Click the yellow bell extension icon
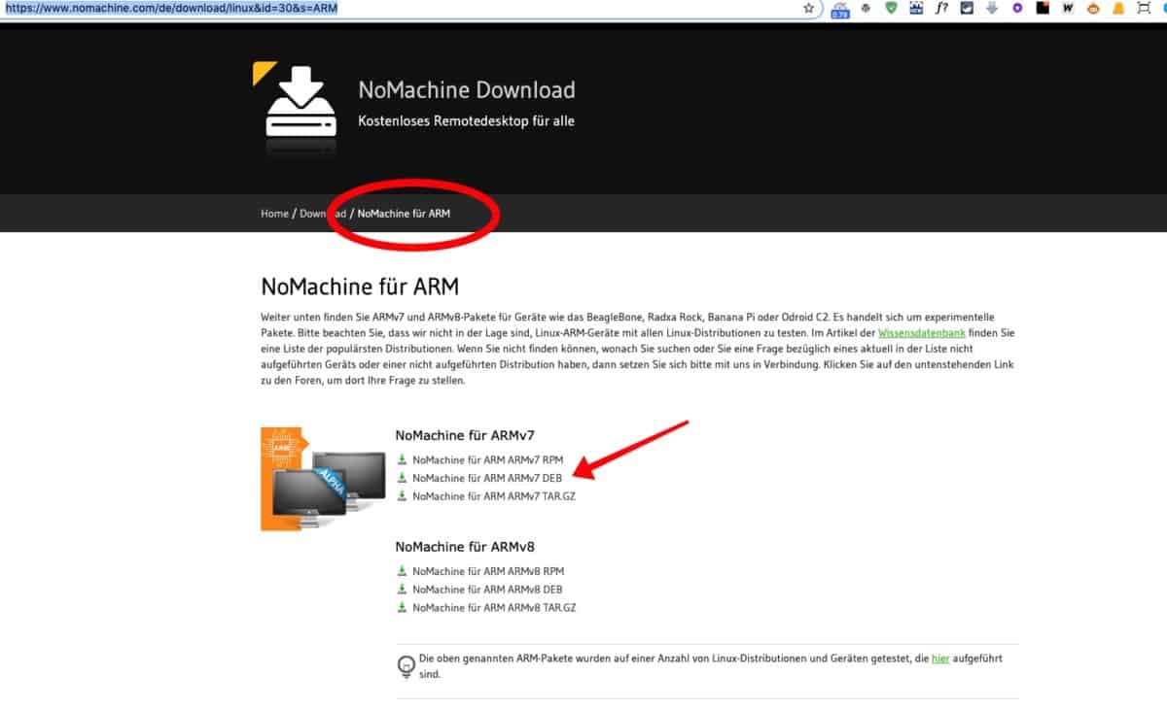The image size is (1167, 711). 1118,8
